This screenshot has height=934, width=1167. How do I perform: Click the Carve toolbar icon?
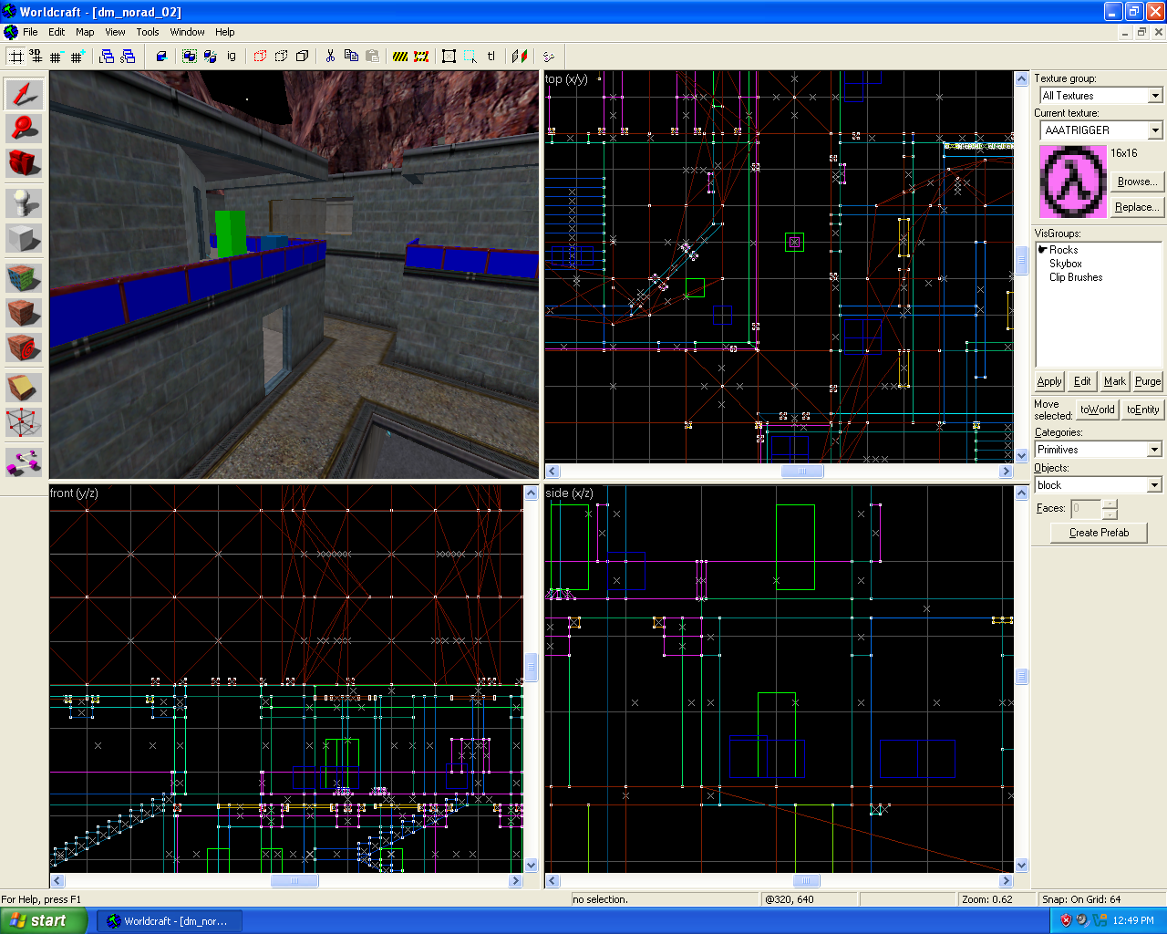161,57
